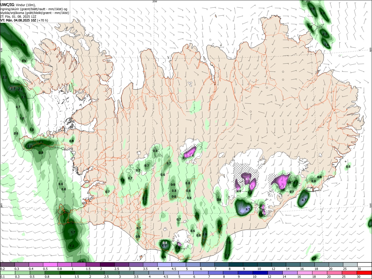Click the 2.9 precipitation value off the west coast
The height and width of the screenshot is (279, 372).
[13, 88]
